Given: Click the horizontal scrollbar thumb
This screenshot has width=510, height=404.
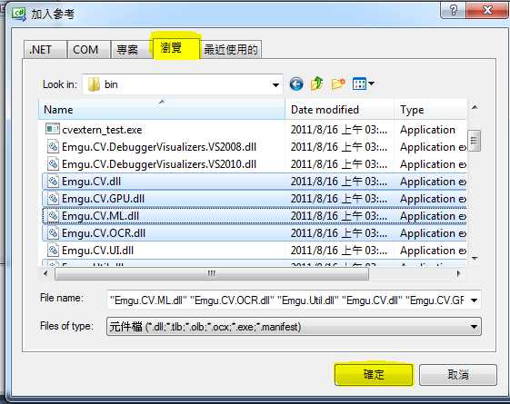Looking at the screenshot, I should [x=212, y=273].
